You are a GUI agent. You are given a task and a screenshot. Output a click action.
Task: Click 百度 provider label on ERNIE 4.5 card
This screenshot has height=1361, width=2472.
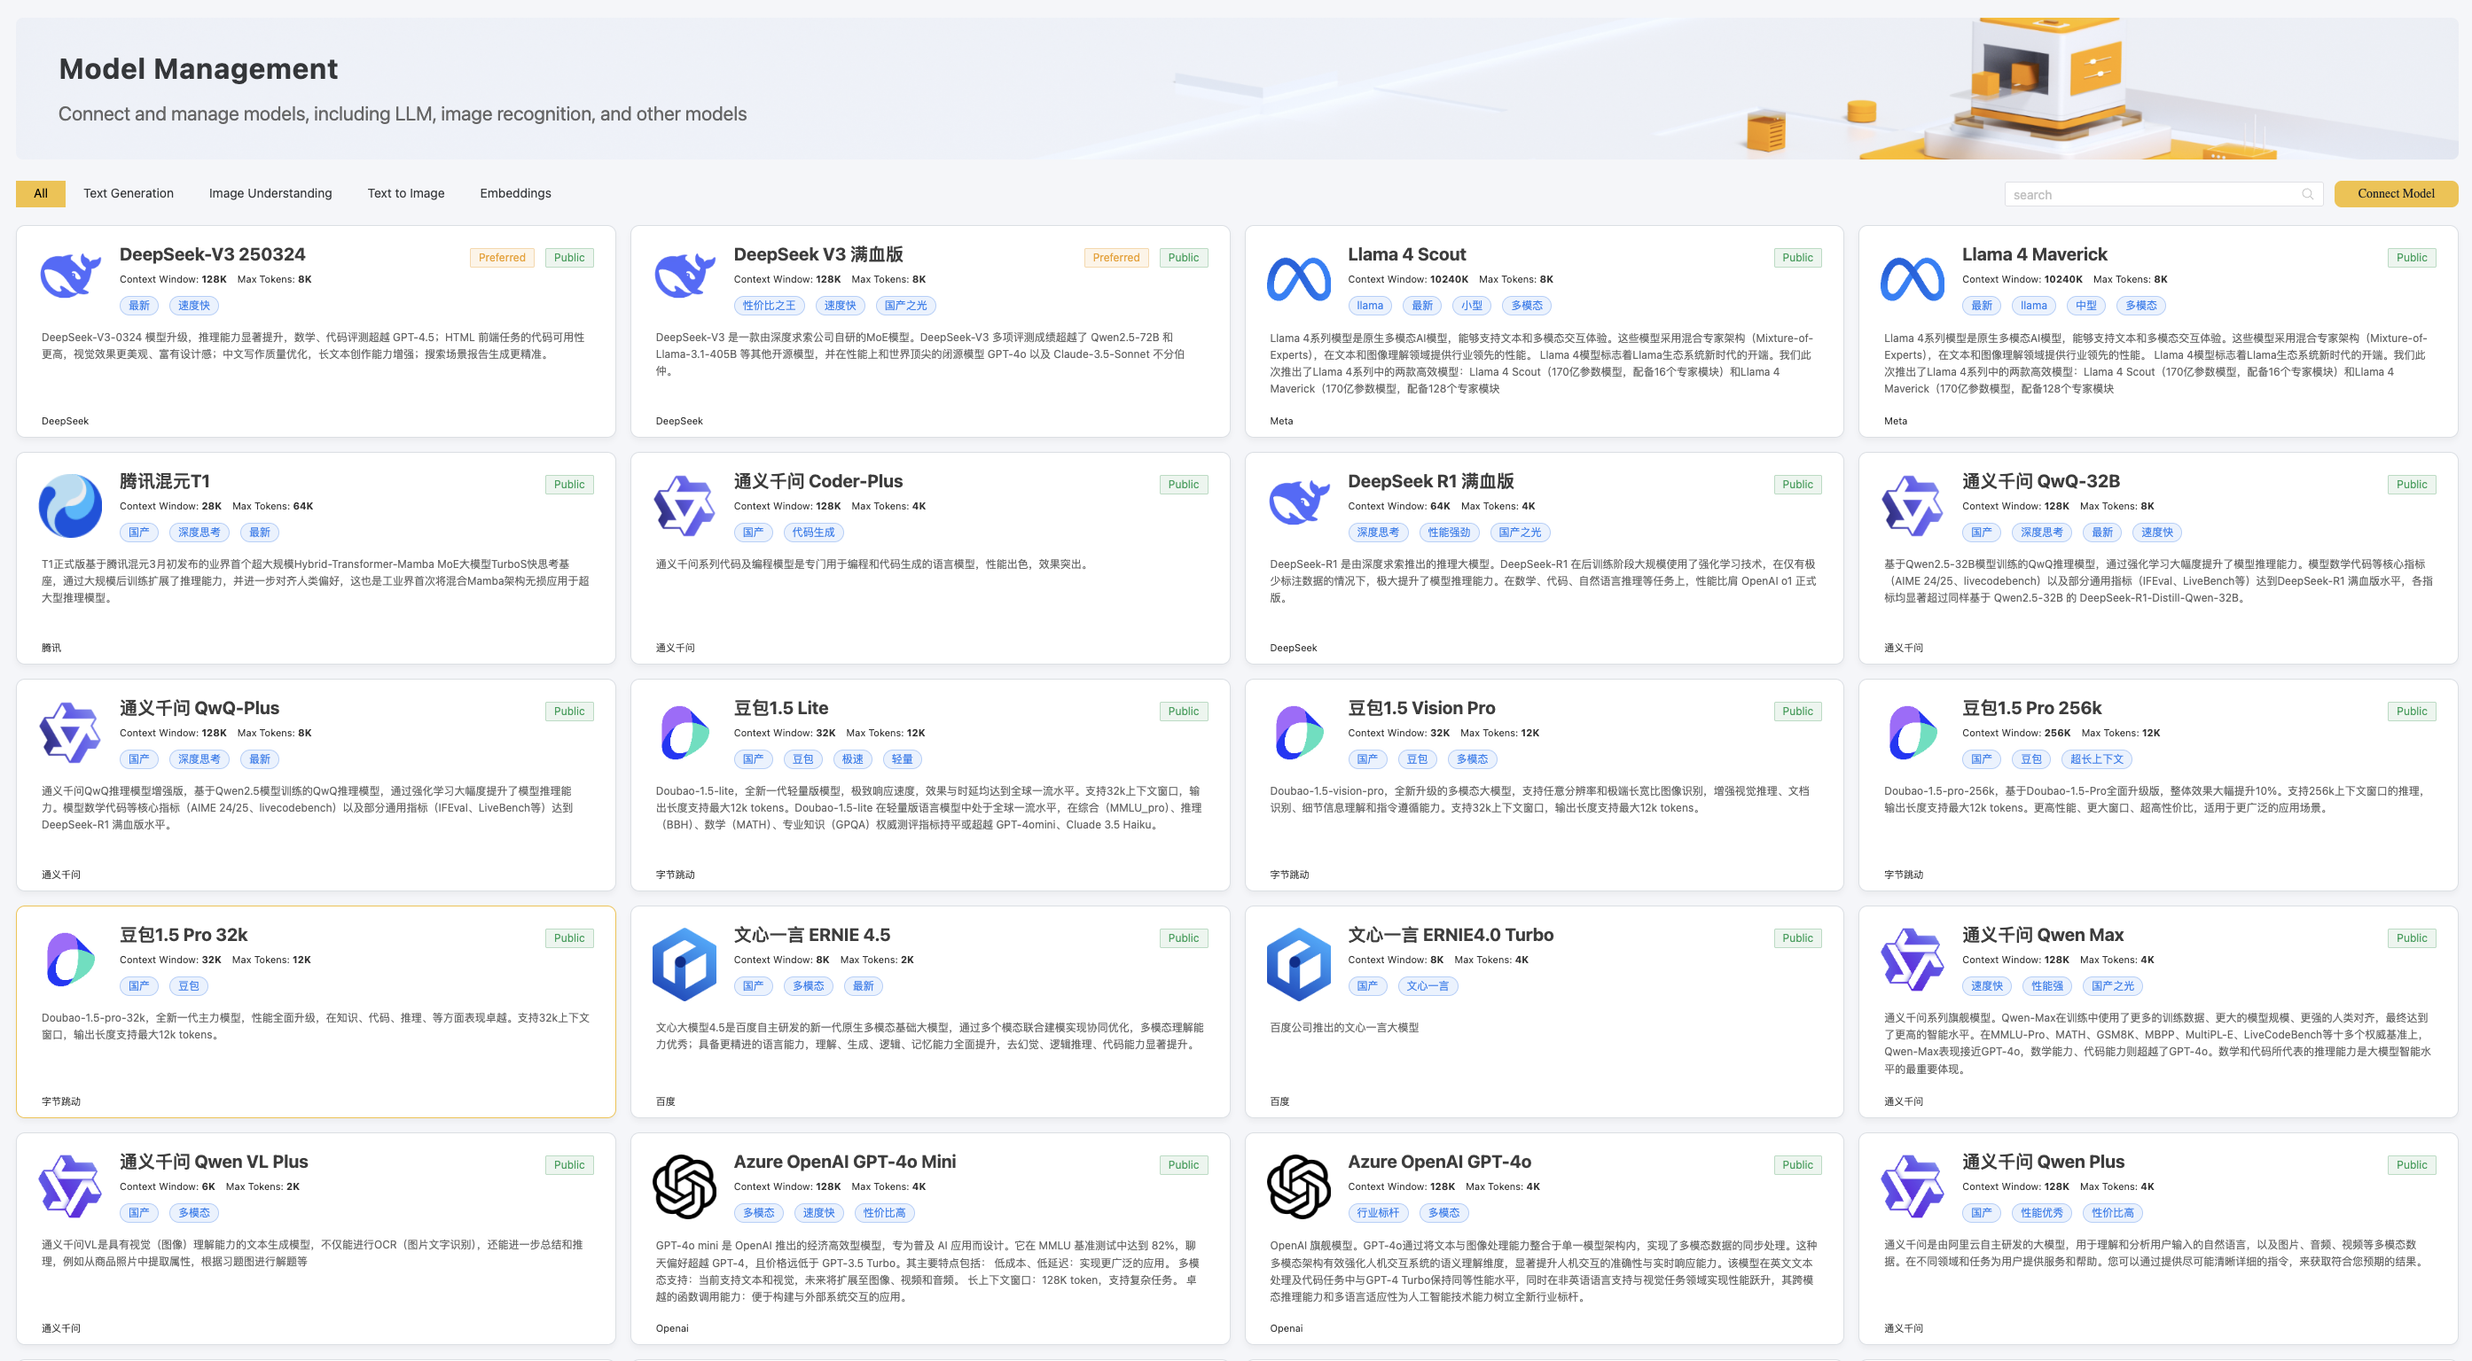click(x=665, y=1102)
